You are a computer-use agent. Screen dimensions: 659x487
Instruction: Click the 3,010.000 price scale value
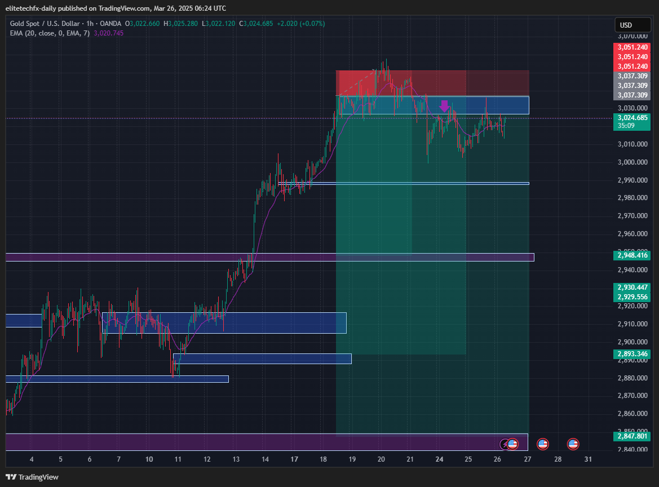point(633,144)
